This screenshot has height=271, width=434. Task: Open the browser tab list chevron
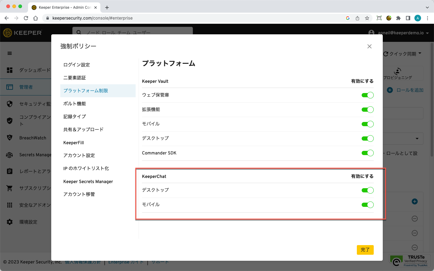[427, 8]
